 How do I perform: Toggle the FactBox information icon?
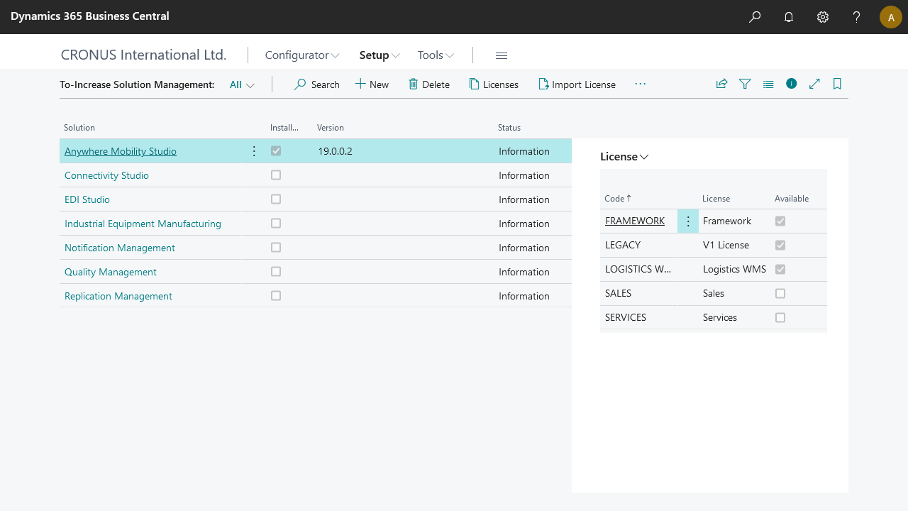(792, 84)
